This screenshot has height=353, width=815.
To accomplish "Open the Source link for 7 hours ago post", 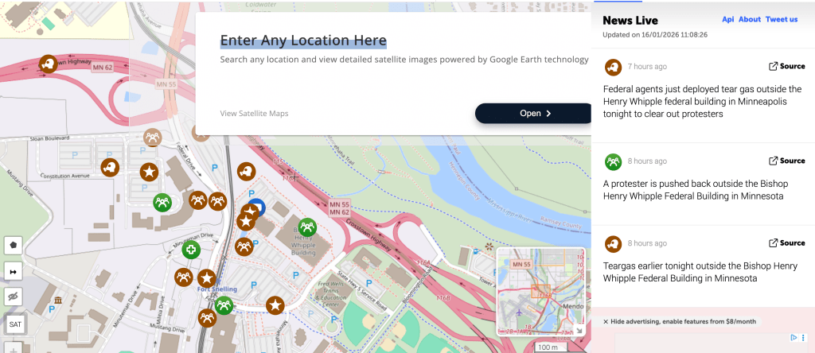I will 787,67.
